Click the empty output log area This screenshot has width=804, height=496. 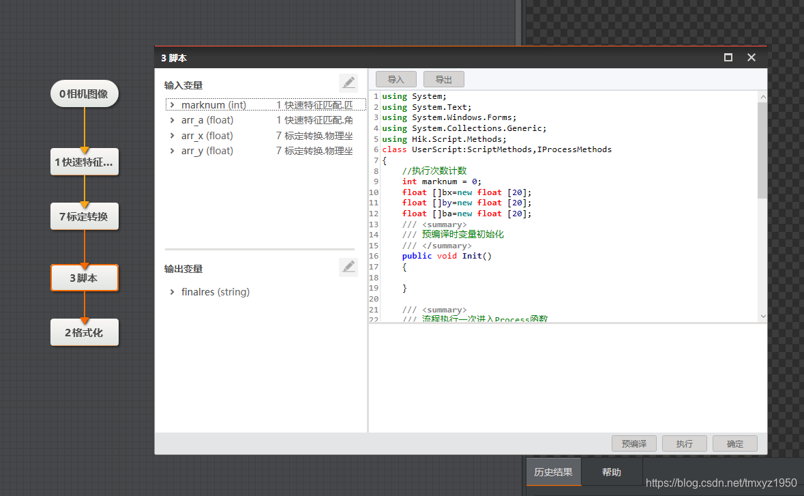point(567,378)
